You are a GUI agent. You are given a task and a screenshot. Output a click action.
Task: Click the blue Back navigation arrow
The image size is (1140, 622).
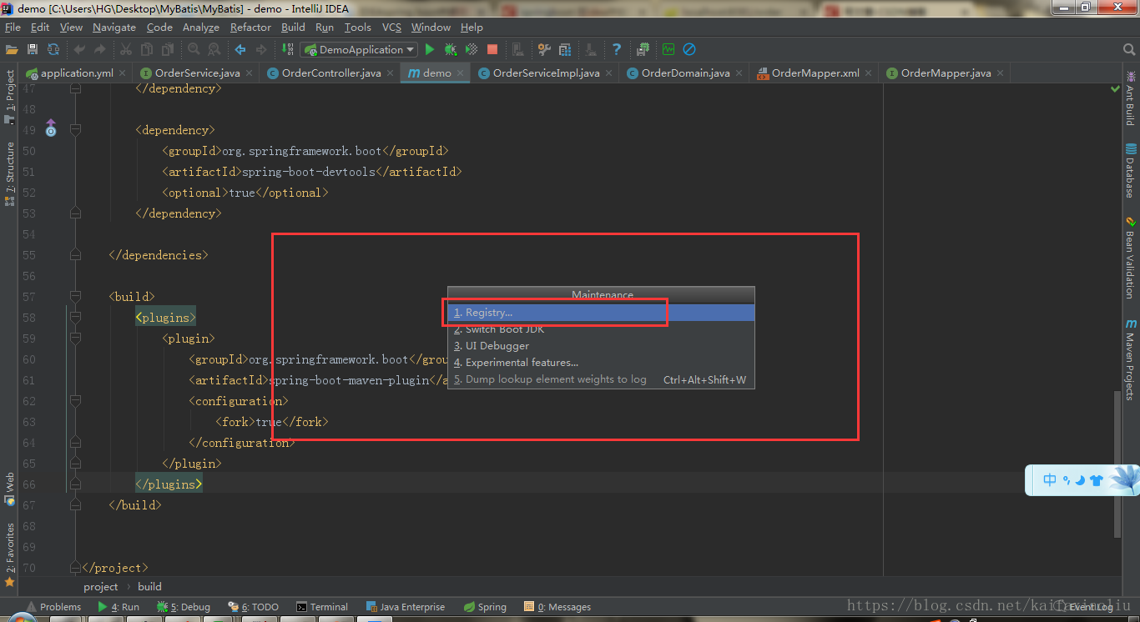[240, 49]
